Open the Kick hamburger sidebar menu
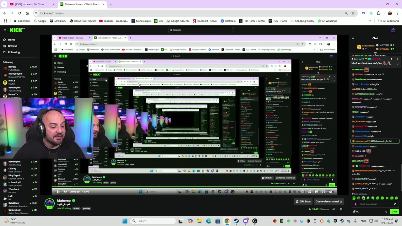402x226 pixels. click(5, 30)
